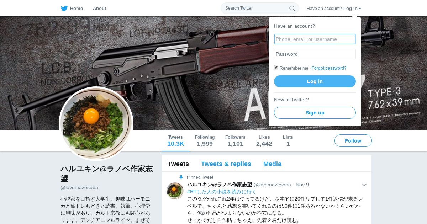
Task: Click the tweet author's small avatar
Action: pyautogui.click(x=175, y=191)
